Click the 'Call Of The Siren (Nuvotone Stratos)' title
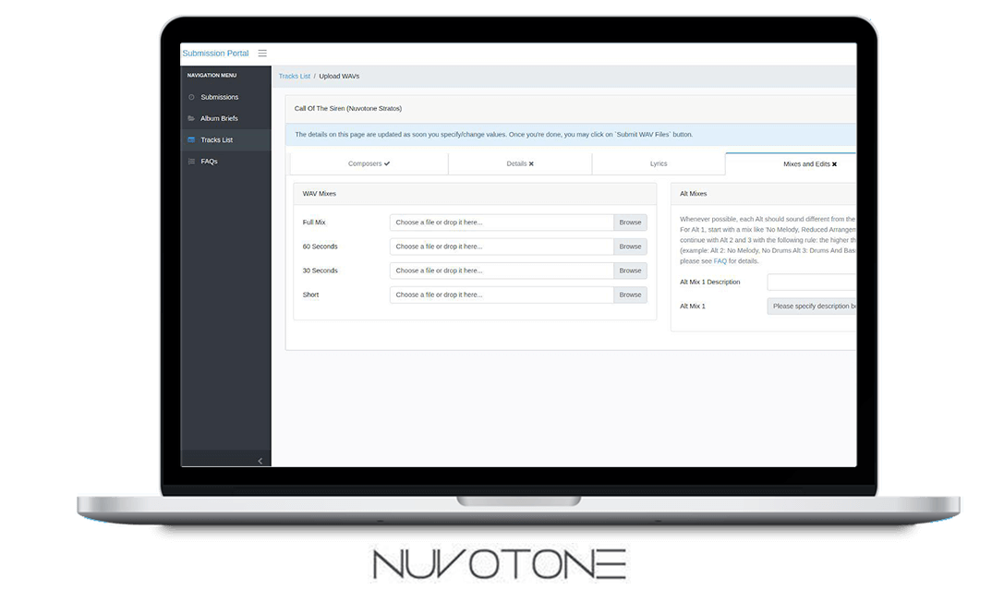 (x=348, y=109)
